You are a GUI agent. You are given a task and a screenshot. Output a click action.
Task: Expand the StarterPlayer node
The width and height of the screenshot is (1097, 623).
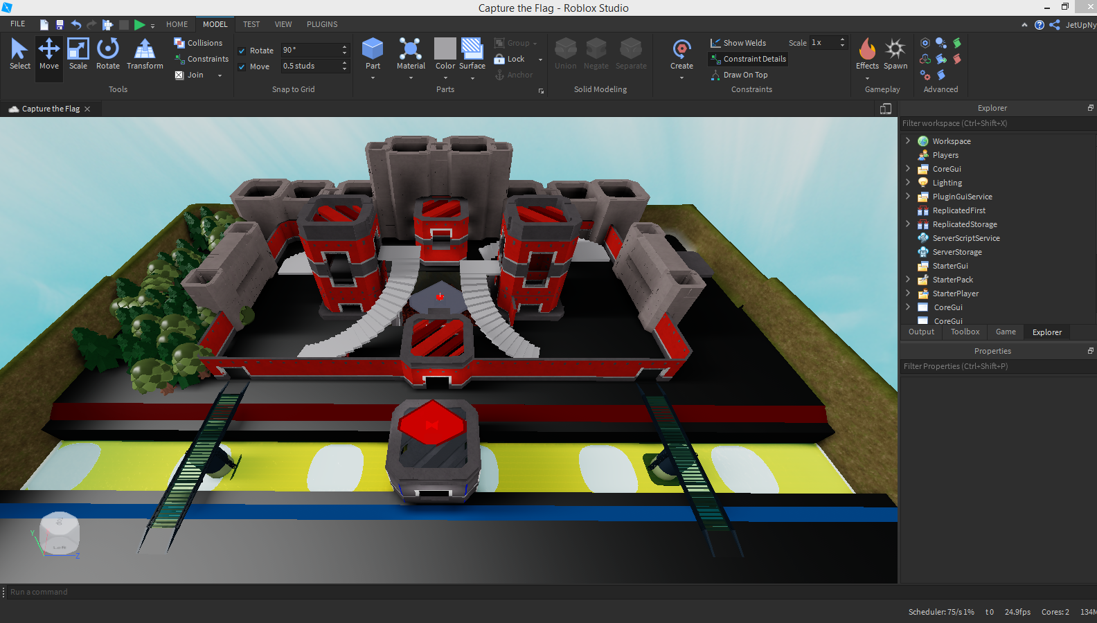pos(908,293)
